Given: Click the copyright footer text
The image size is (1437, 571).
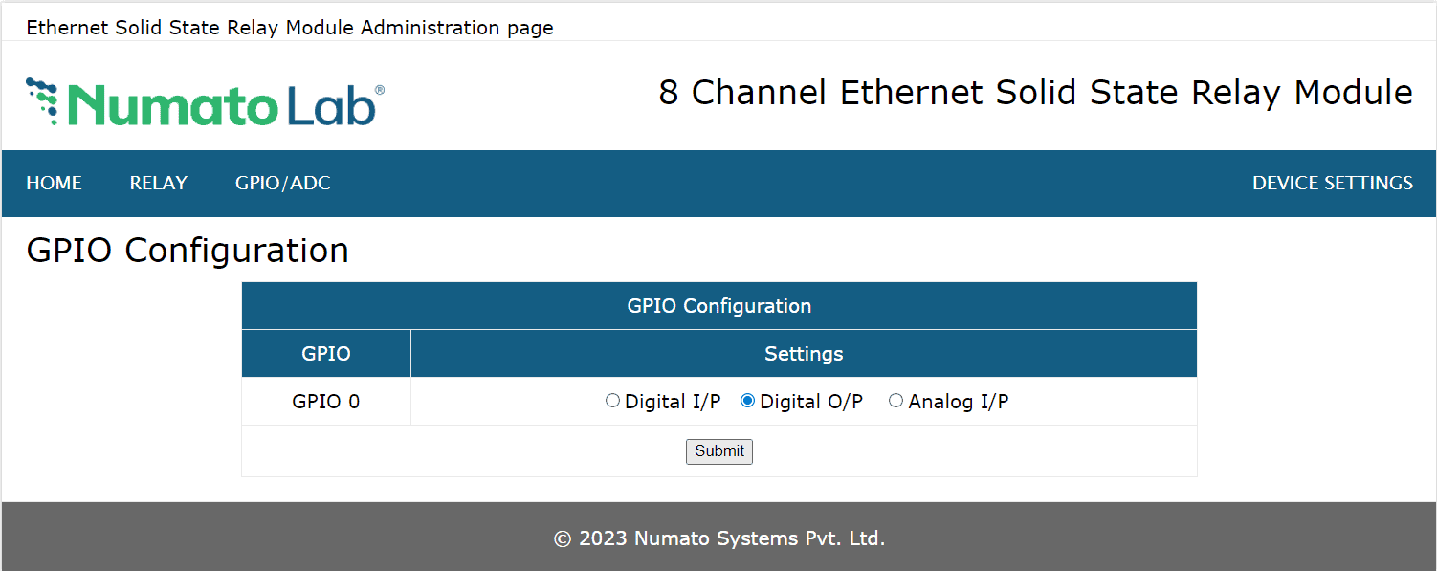Looking at the screenshot, I should point(718,538).
